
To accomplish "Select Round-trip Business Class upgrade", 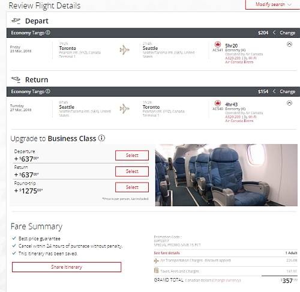I will [x=132, y=187].
